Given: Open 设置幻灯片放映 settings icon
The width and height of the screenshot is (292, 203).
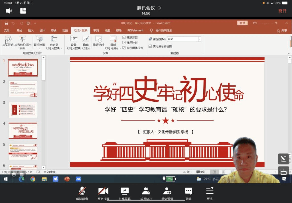Looking at the screenshot, I should (74, 39).
